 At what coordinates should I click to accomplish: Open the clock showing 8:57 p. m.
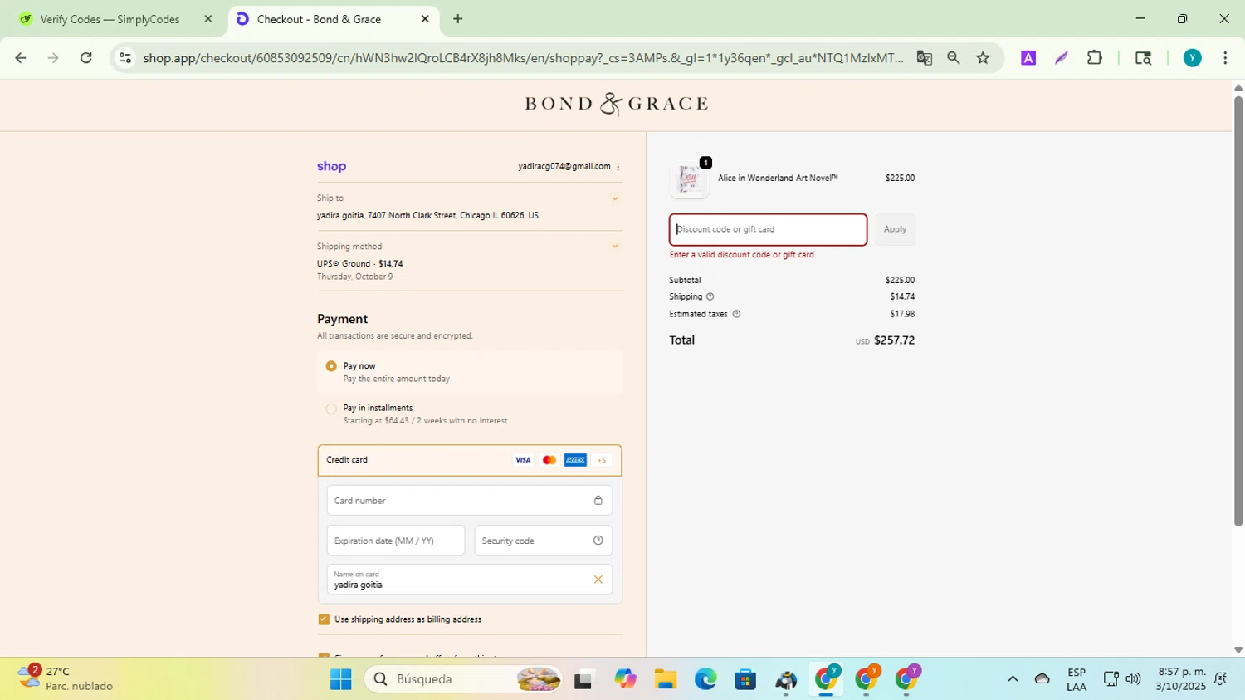point(1182,679)
